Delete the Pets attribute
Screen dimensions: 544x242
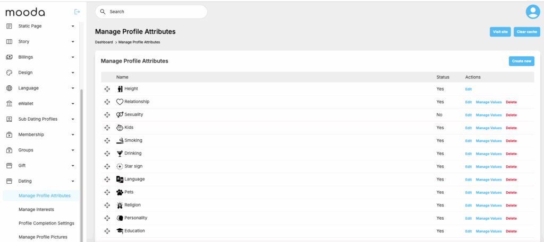click(x=511, y=192)
